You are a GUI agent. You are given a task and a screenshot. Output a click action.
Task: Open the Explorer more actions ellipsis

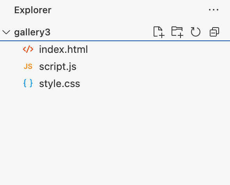(214, 10)
